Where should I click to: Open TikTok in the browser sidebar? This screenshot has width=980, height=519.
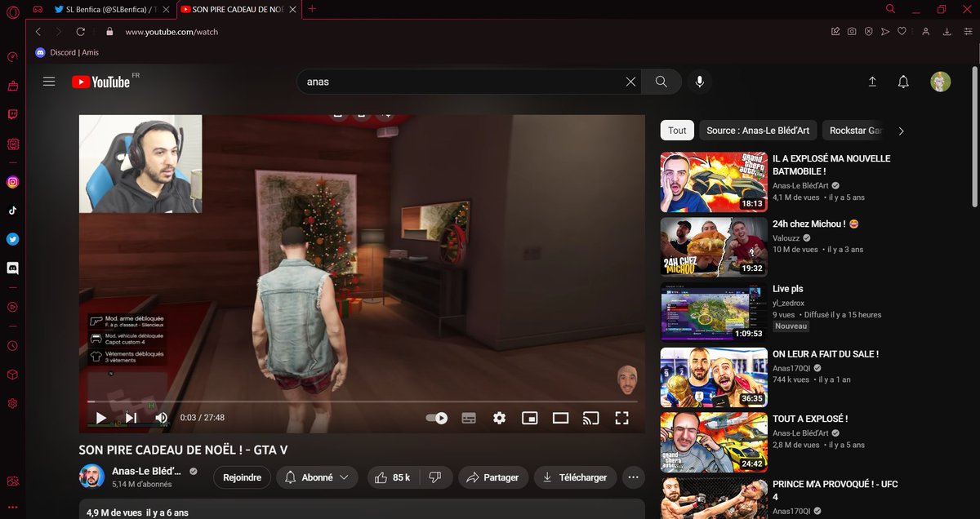click(12, 210)
